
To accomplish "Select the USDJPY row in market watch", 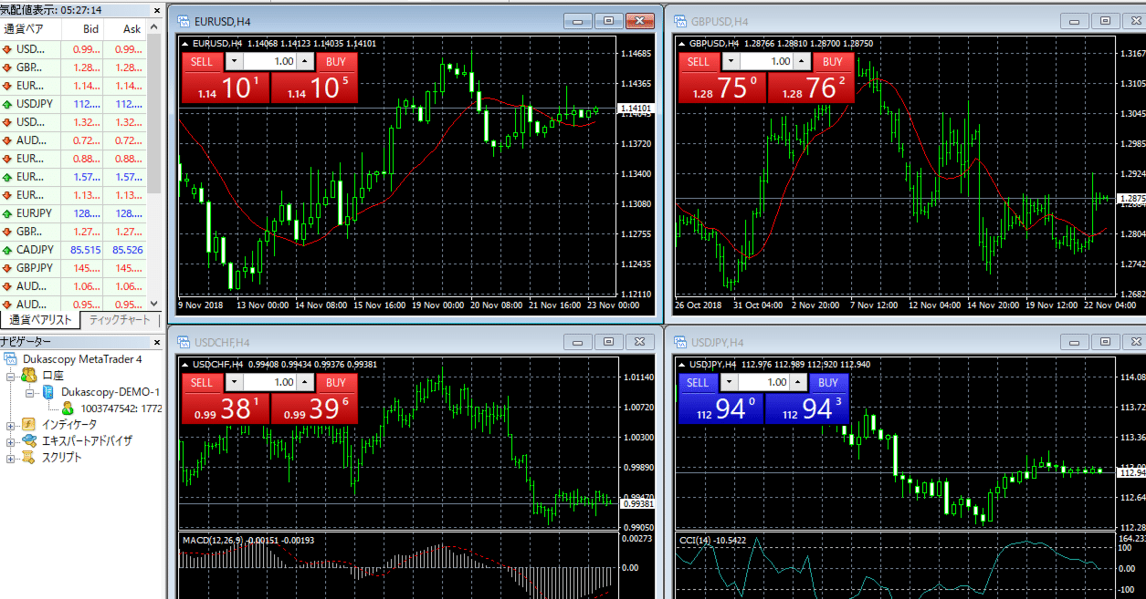I will coord(73,104).
